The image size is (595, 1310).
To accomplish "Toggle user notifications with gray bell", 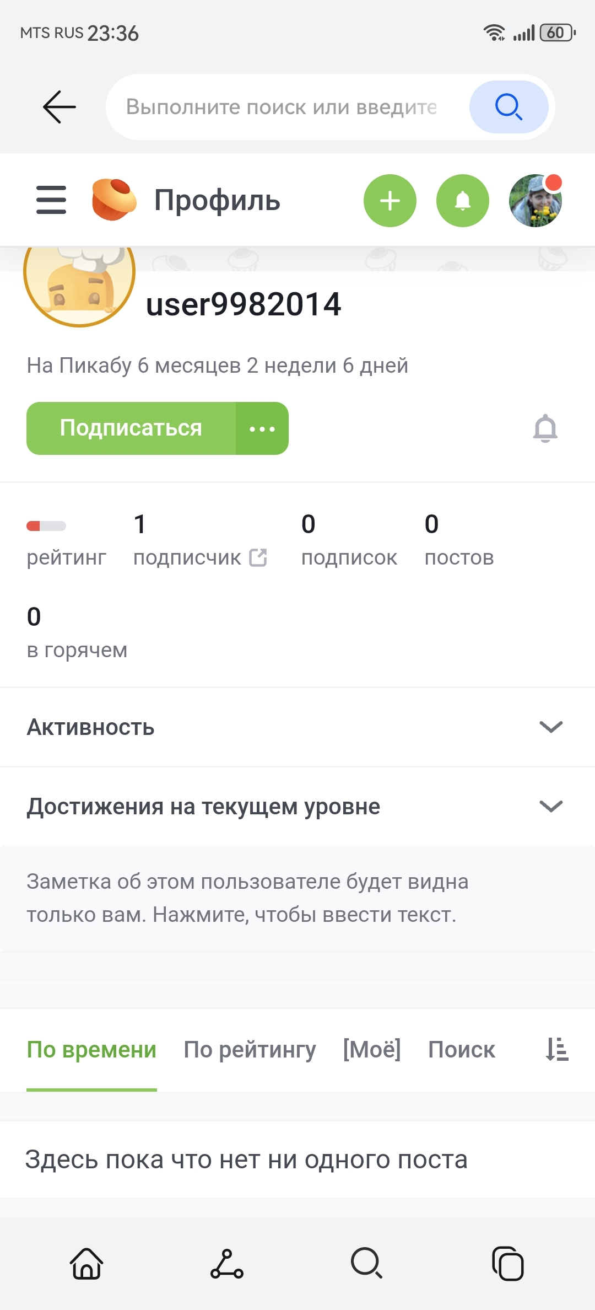I will click(545, 428).
